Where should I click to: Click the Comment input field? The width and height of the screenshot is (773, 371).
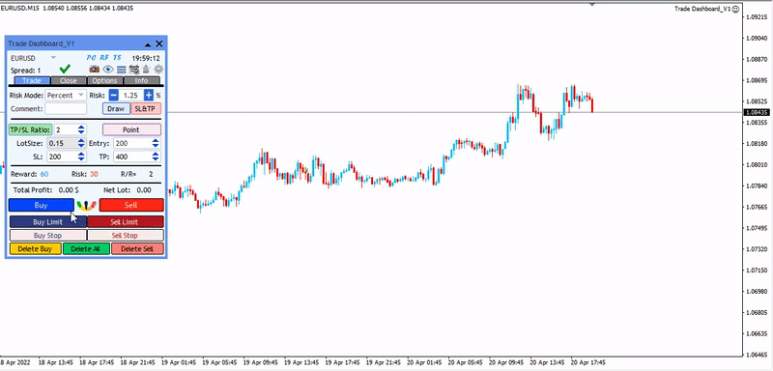[66, 109]
